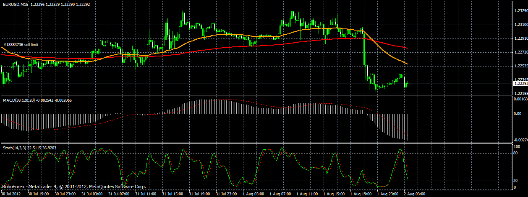
Task: Click the MACD histogram bars below zero at right
Action: [390, 125]
